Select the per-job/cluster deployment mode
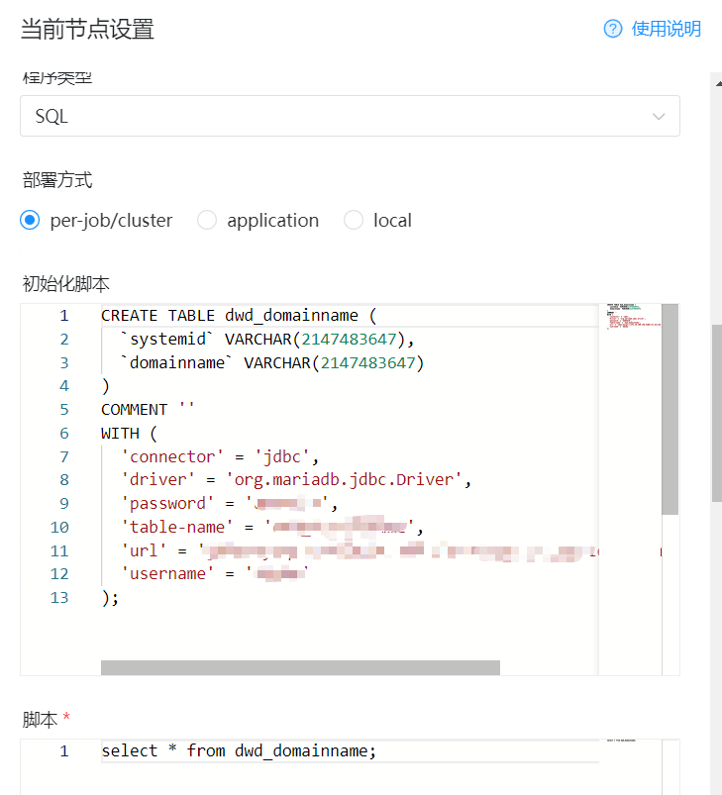The height and width of the screenshot is (795, 722). pyautogui.click(x=30, y=220)
